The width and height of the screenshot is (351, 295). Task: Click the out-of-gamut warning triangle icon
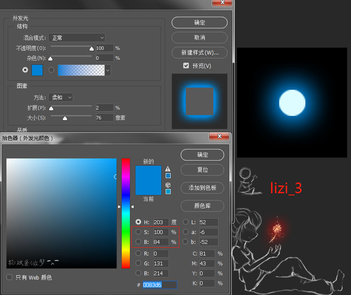click(168, 169)
